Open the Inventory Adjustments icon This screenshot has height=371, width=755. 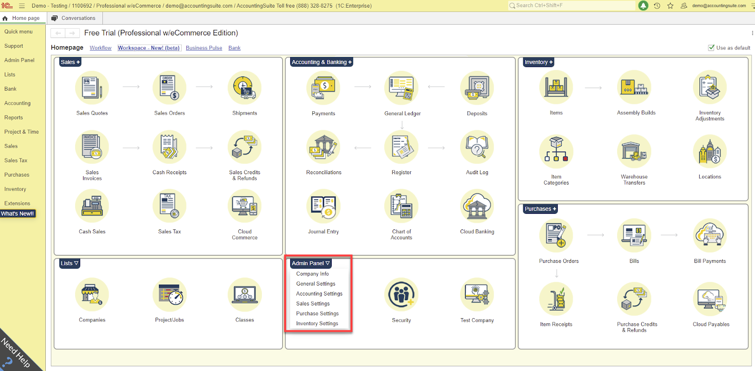tap(710, 87)
